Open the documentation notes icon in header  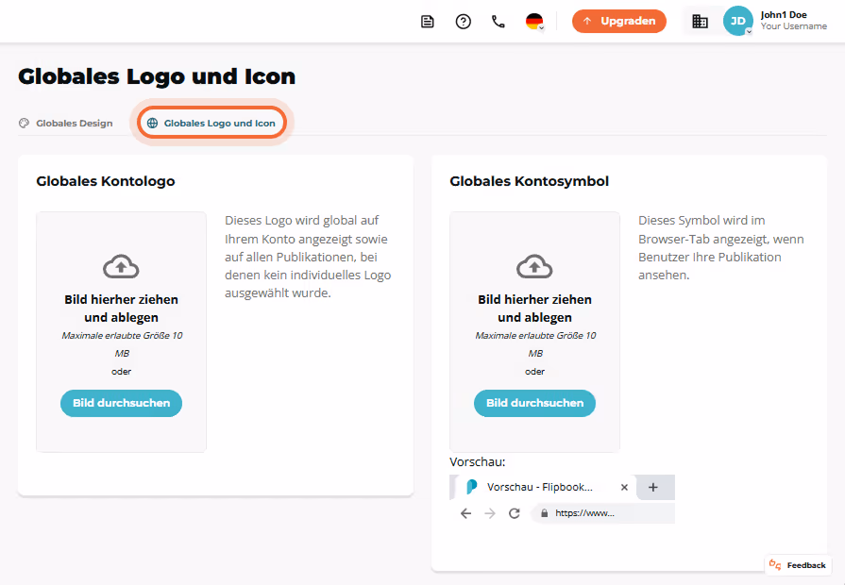[x=428, y=22]
